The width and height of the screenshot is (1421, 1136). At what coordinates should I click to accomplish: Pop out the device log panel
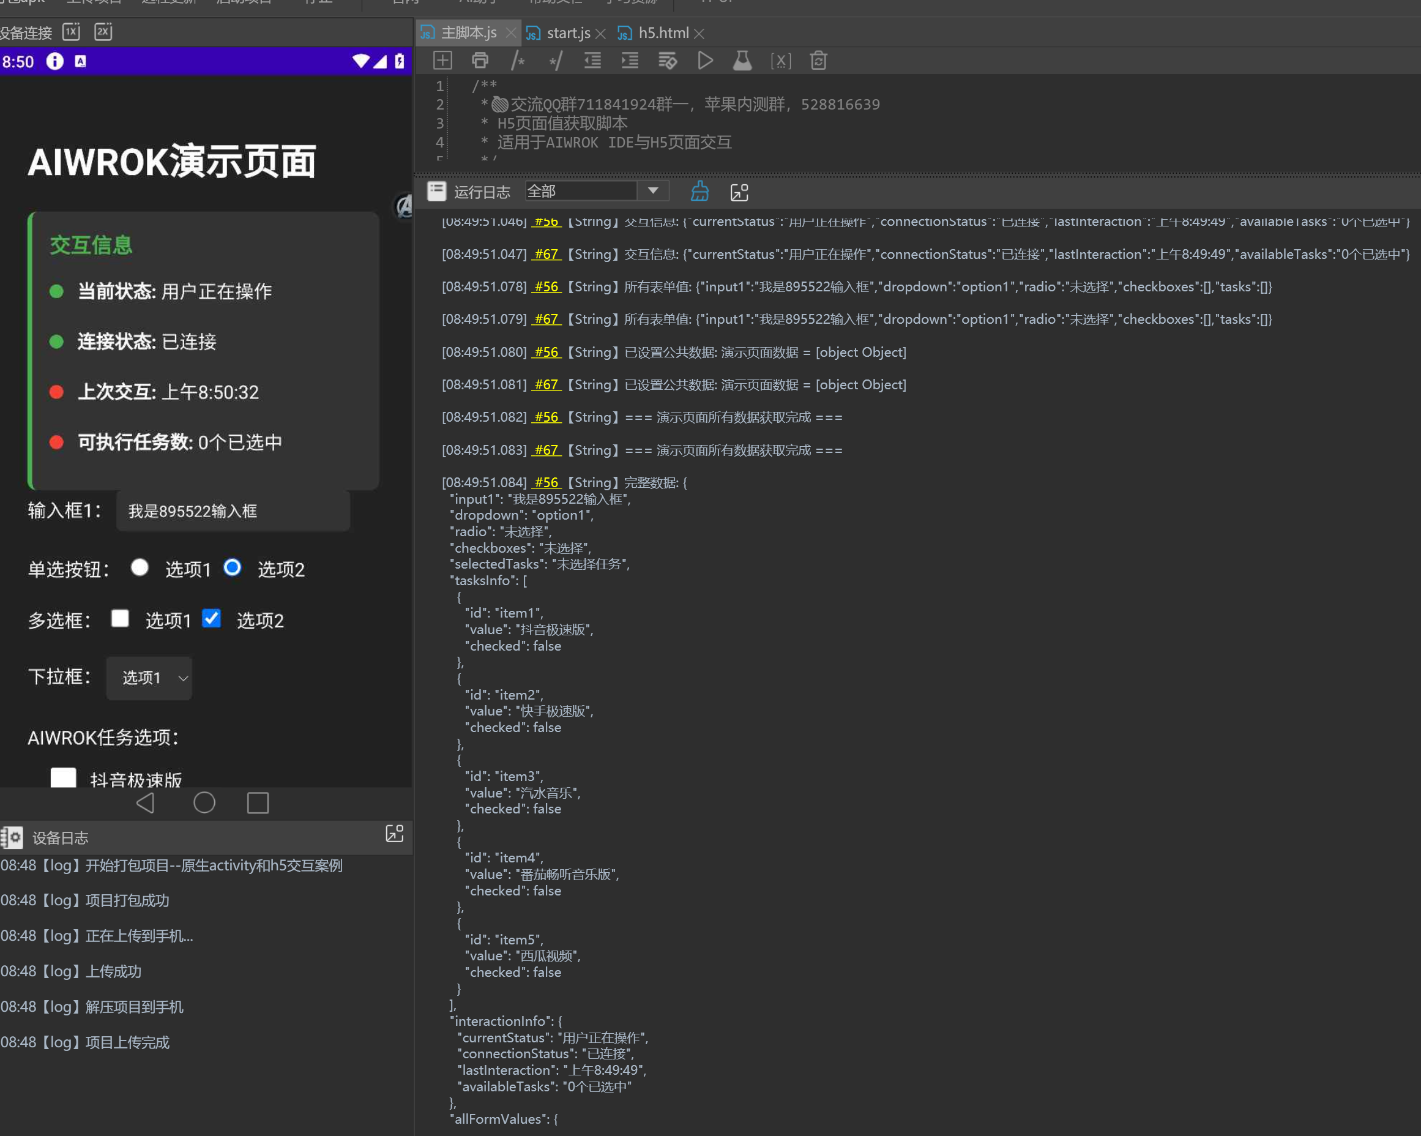coord(394,834)
